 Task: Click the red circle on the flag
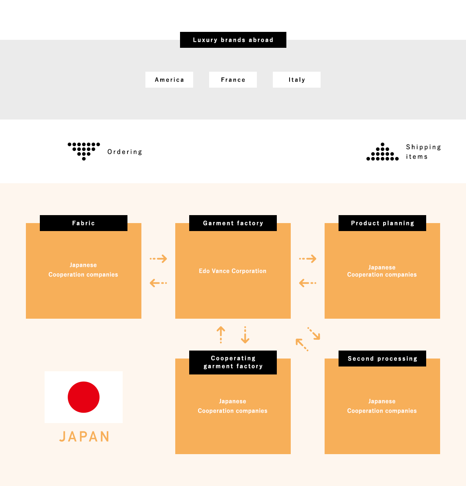coord(84,397)
